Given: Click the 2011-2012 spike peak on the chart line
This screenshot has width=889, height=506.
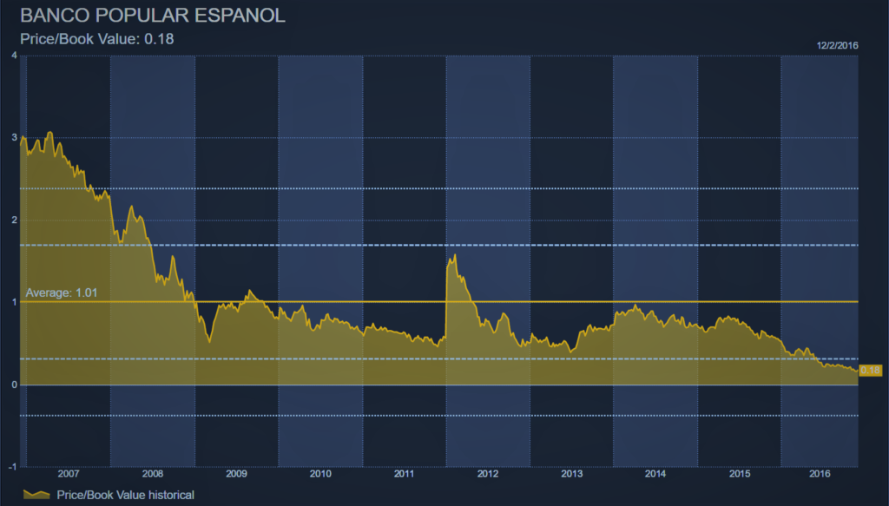Looking at the screenshot, I should 455,255.
